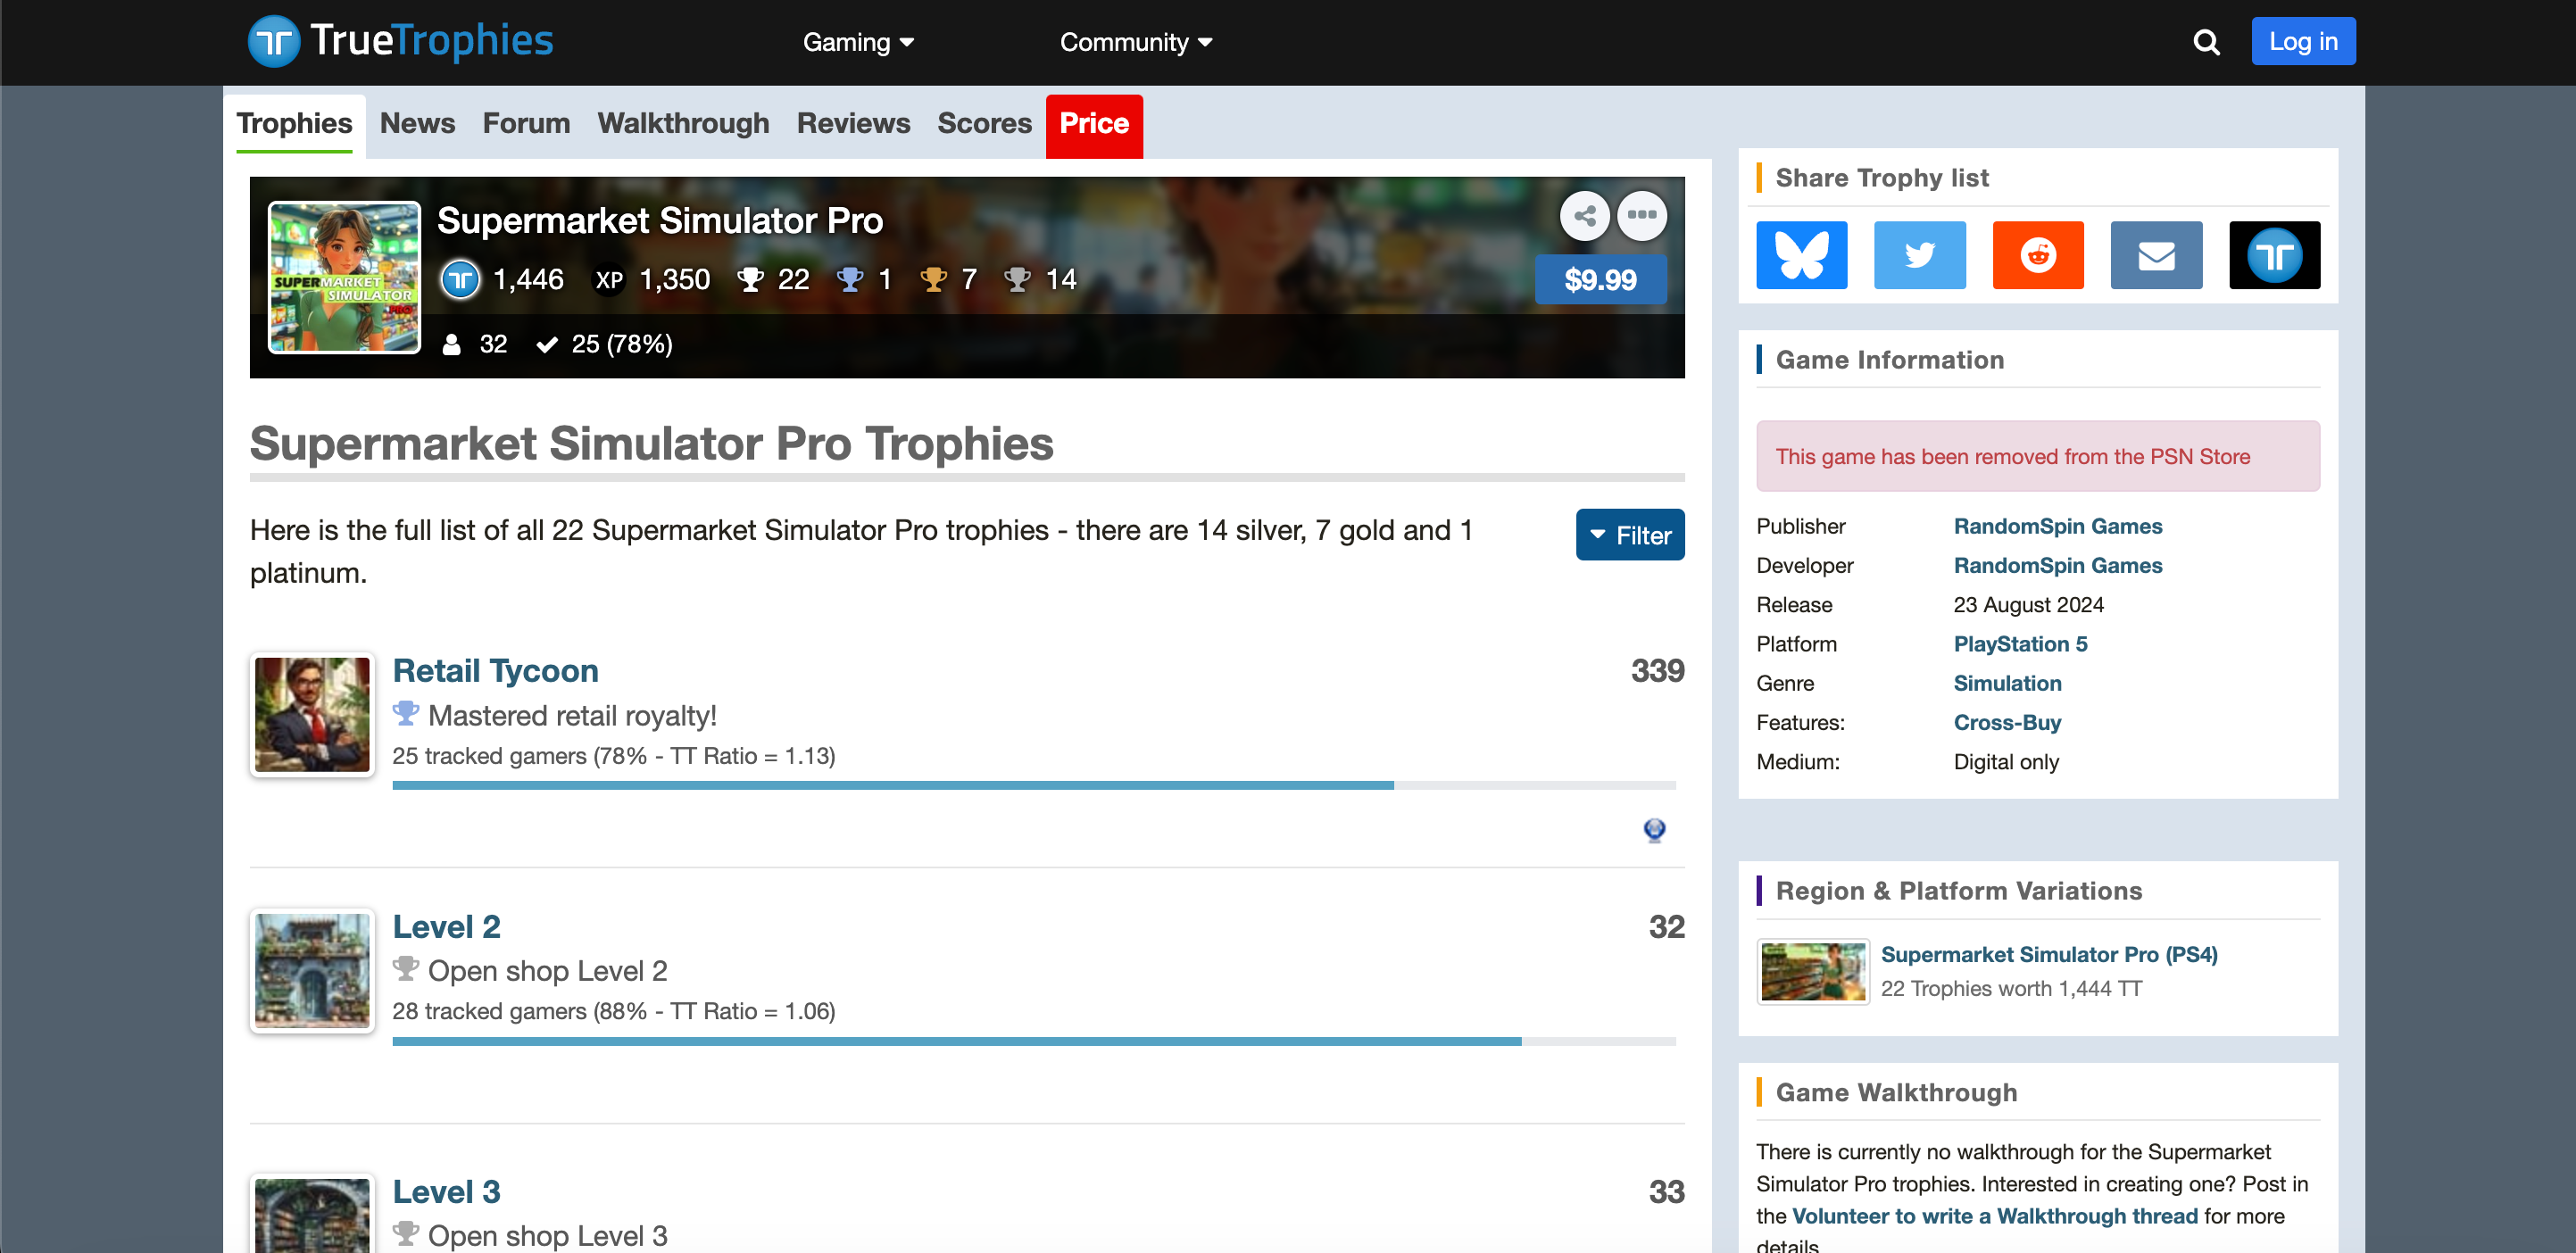Click the removed from PSN Store notice
The image size is (2576, 1253).
2038,456
